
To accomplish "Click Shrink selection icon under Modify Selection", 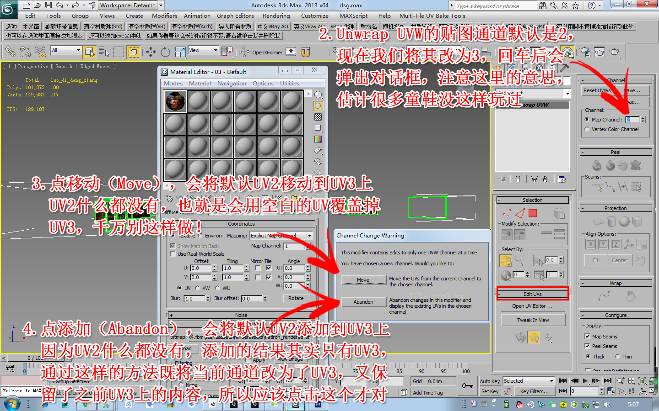I will click(520, 235).
